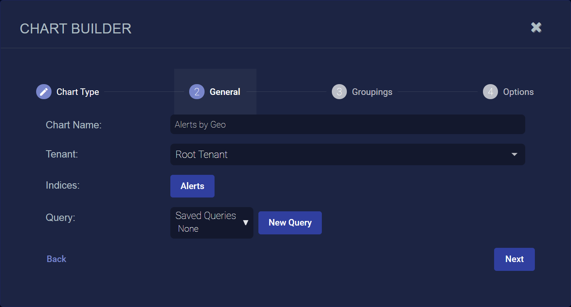Close the Chart Builder dialog
The width and height of the screenshot is (571, 307).
536,27
